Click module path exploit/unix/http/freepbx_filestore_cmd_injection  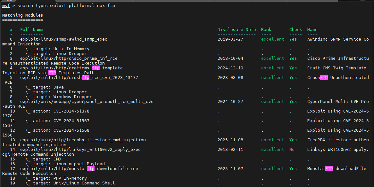pos(83,140)
